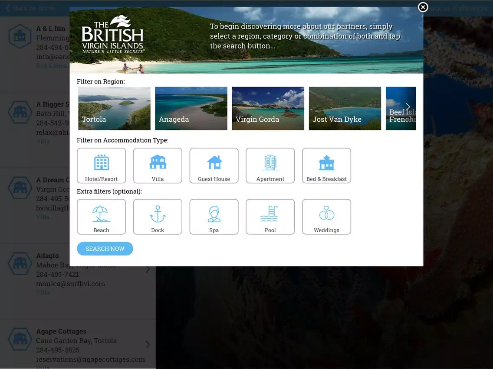The height and width of the screenshot is (369, 493).
Task: Click the A Bigger S listing villa icon
Action: (20, 112)
